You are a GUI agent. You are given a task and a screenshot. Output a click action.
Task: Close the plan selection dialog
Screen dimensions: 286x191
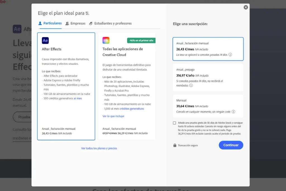point(246,8)
